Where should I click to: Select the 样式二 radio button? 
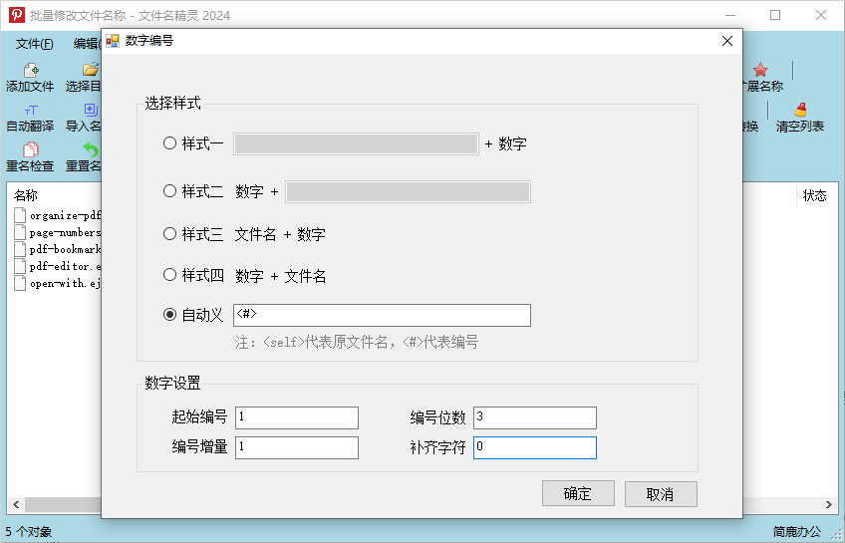tap(169, 191)
